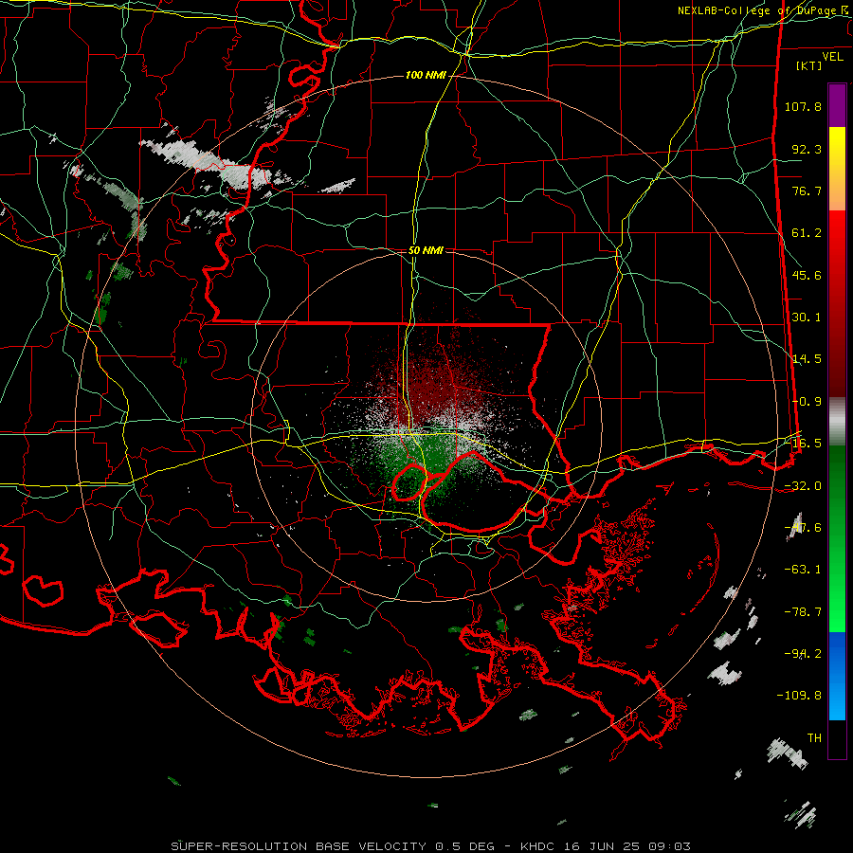Click the -0.9 velocity scale value

click(807, 402)
